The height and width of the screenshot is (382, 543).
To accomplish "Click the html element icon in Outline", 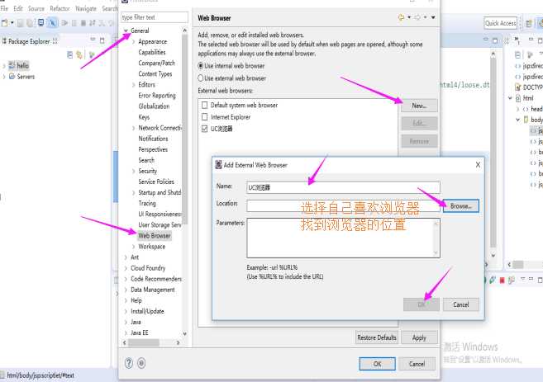I will click(x=518, y=98).
